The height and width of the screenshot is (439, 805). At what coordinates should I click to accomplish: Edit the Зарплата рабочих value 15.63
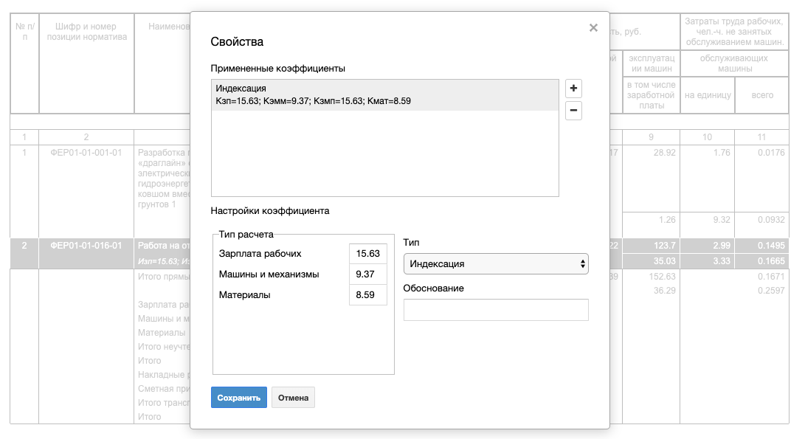click(x=367, y=254)
